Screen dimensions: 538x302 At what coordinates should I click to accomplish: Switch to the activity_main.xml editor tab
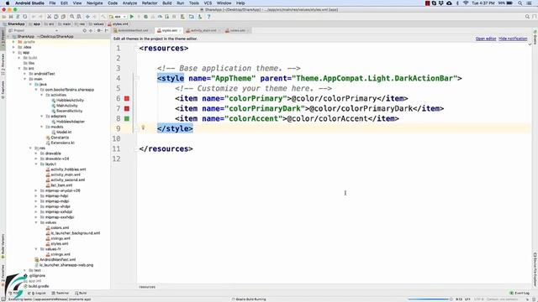pyautogui.click(x=203, y=30)
